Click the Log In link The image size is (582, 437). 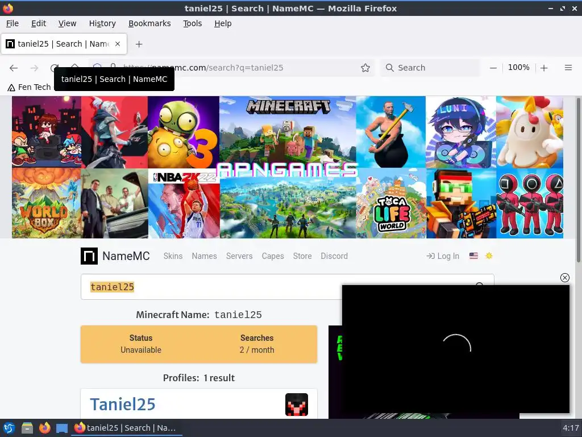coord(443,256)
